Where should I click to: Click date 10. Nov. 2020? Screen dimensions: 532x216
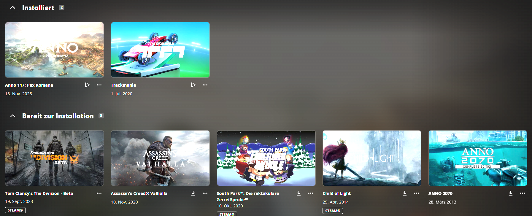(124, 202)
